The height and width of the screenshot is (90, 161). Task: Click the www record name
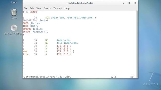click(25, 51)
